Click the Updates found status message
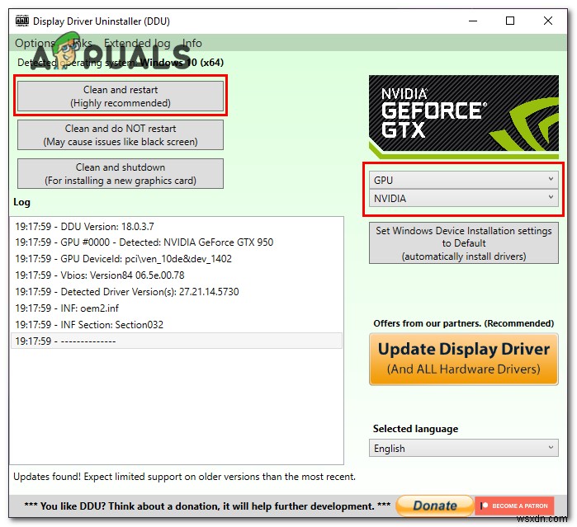 [x=184, y=476]
